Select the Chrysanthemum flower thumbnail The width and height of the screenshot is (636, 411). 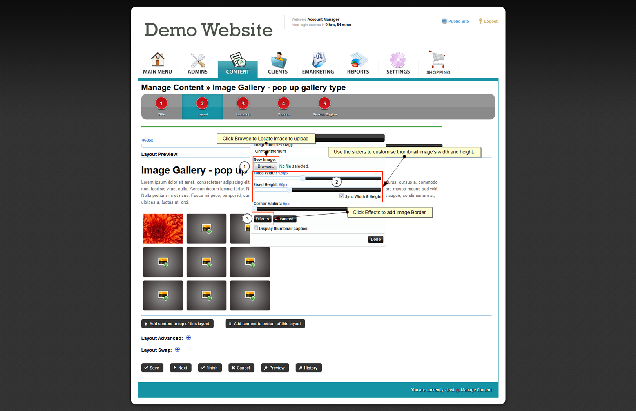(163, 229)
